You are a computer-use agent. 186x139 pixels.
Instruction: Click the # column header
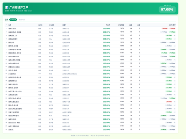coord(6,25)
